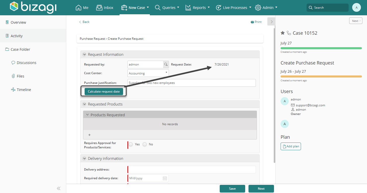The width and height of the screenshot is (367, 193).
Task: Open the Me home menu
Action: 82,8
